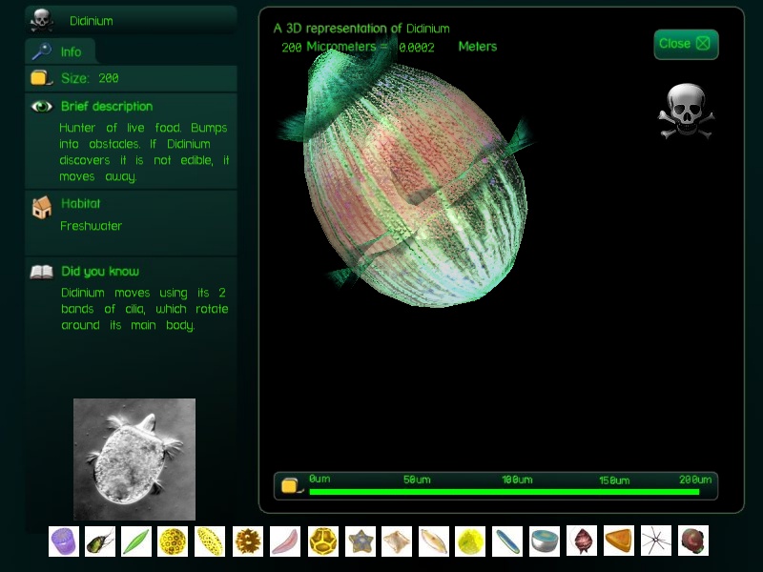Select the oval yellow spotted organism icon
Screen dimensions: 763x572
210,541
